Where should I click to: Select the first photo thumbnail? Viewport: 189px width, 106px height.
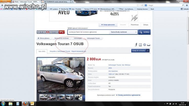click(43, 97)
